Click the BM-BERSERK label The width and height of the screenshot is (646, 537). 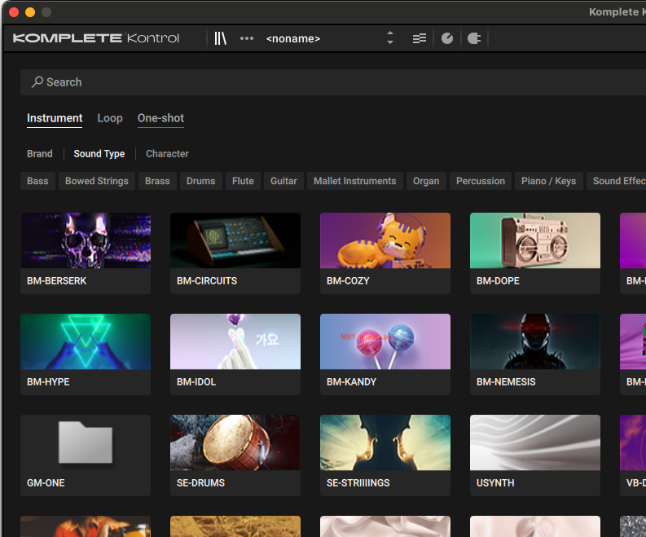click(x=57, y=281)
